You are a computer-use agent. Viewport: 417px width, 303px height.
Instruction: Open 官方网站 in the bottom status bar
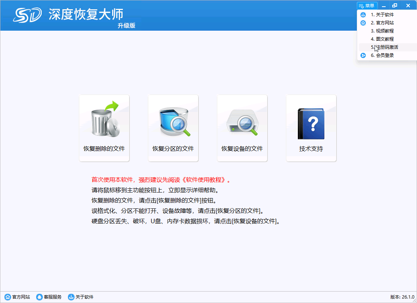point(17,297)
